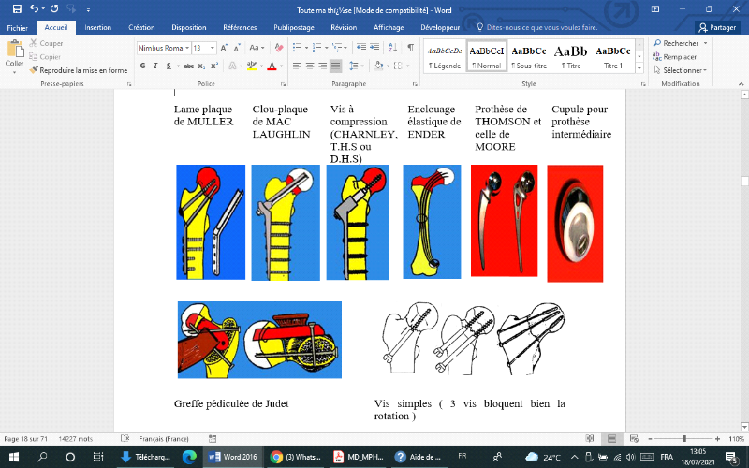Undo the last action

[34, 9]
